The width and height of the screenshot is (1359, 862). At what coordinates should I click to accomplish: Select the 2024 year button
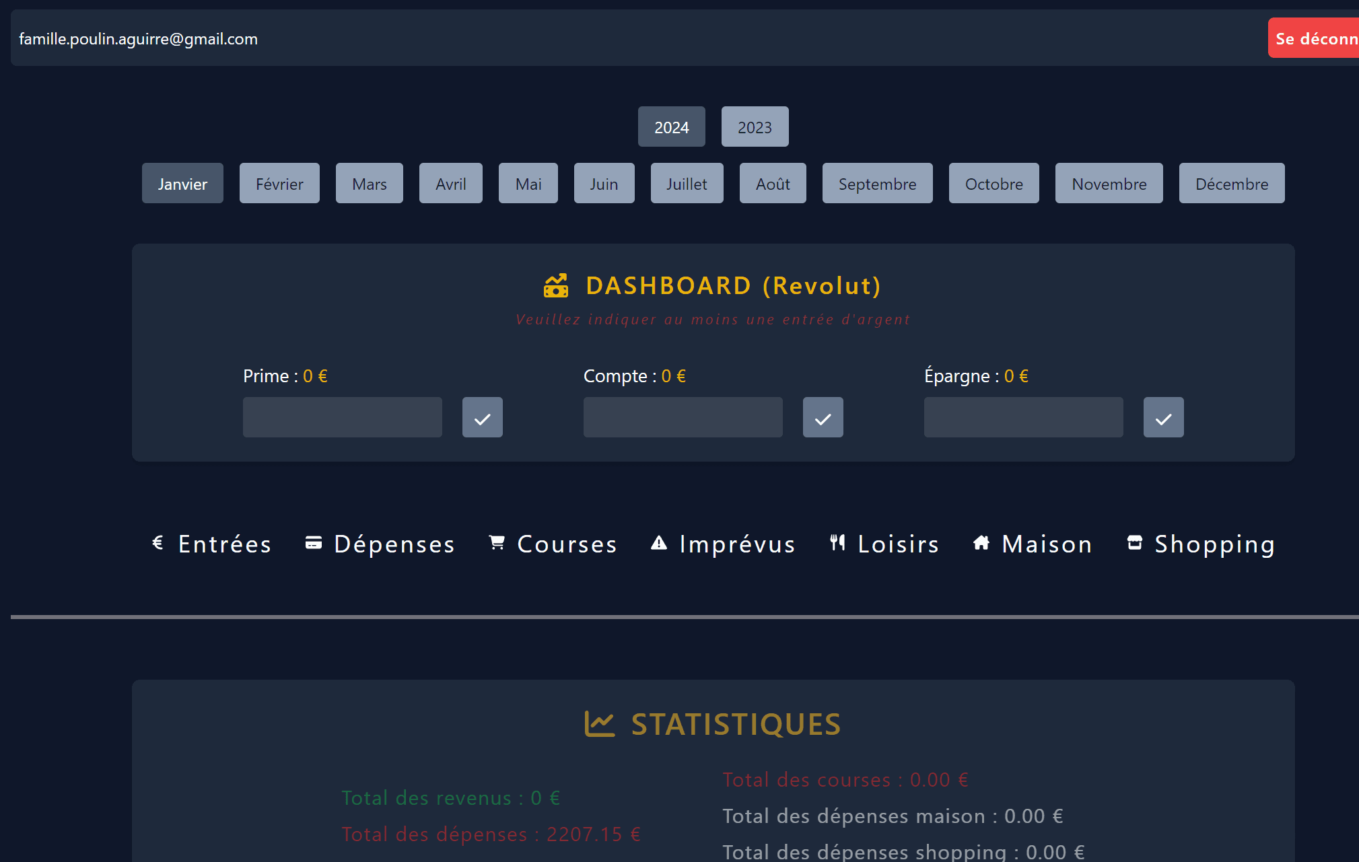point(672,127)
